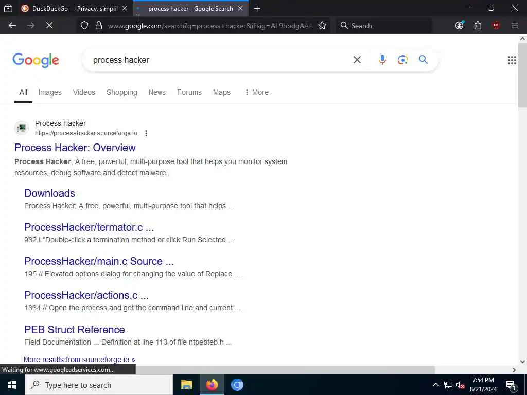Click the Windows taskbar search box

(99, 385)
